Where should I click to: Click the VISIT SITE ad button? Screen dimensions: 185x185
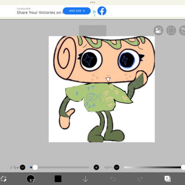(77, 11)
